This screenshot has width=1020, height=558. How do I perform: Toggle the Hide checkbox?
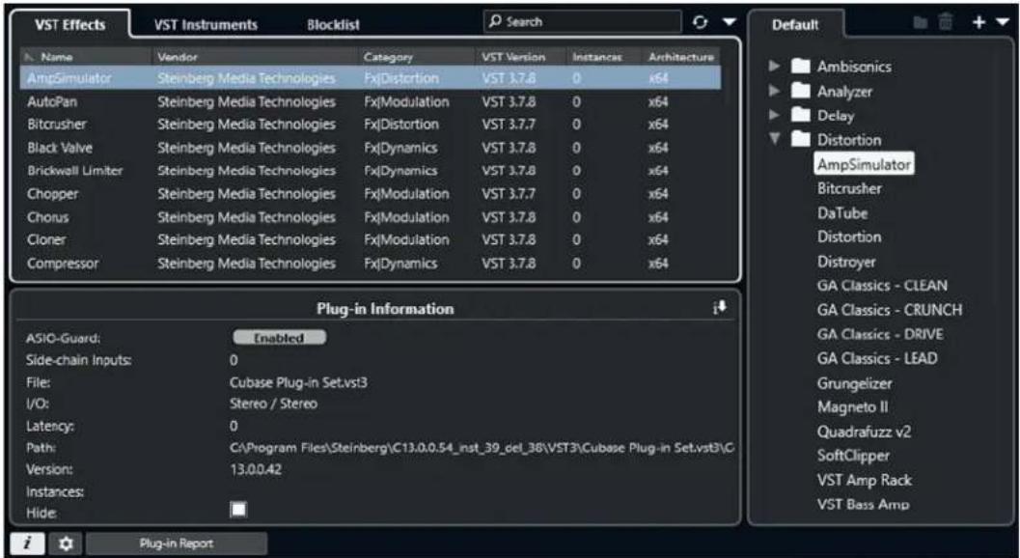coord(238,510)
